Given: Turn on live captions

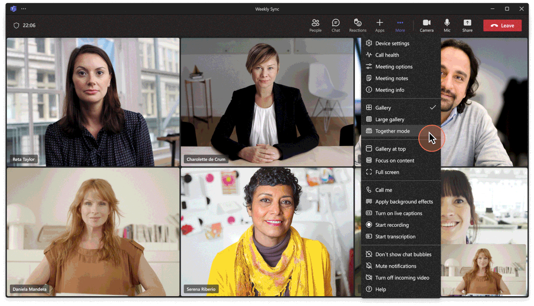Looking at the screenshot, I should 398,213.
